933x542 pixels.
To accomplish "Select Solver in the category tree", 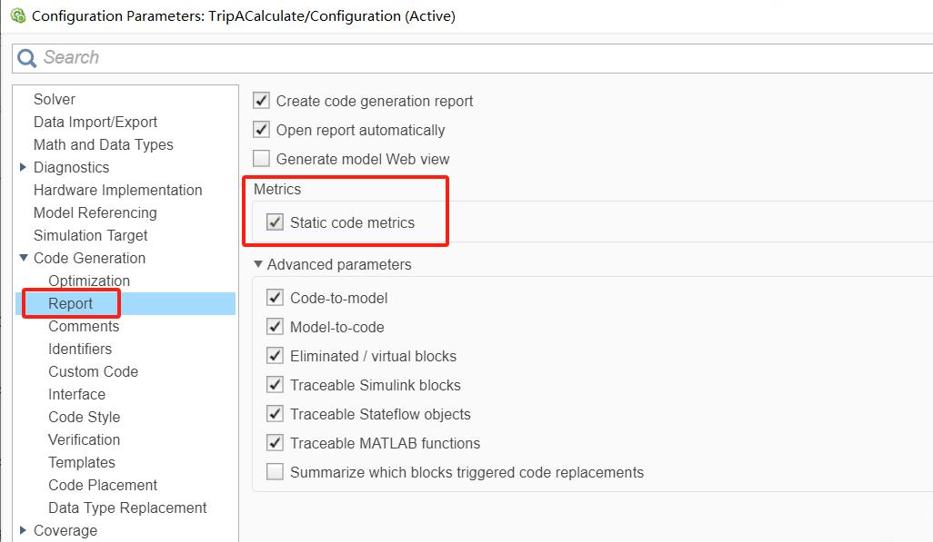I will pyautogui.click(x=55, y=99).
